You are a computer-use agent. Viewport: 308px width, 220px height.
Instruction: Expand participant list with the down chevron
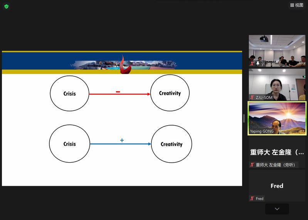(277, 209)
